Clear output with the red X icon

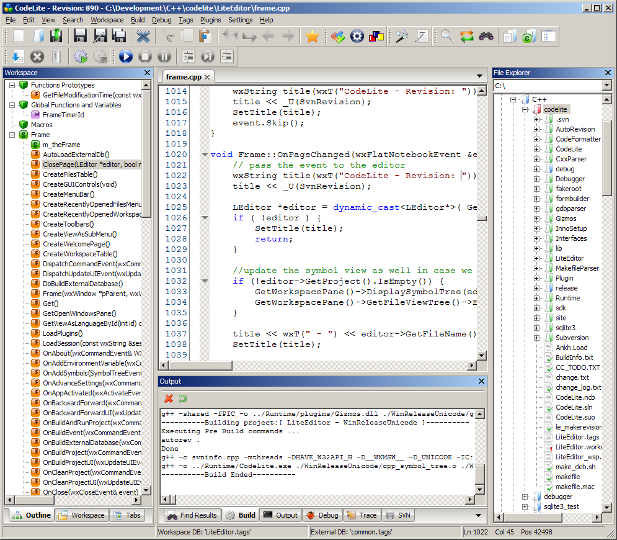pyautogui.click(x=168, y=398)
